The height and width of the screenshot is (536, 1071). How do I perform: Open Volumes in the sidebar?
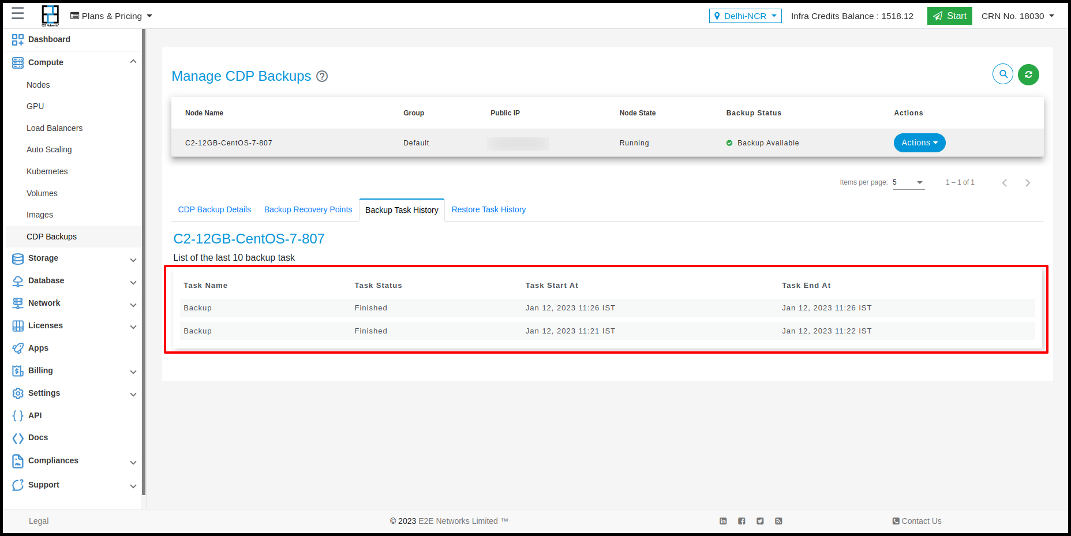click(x=42, y=193)
